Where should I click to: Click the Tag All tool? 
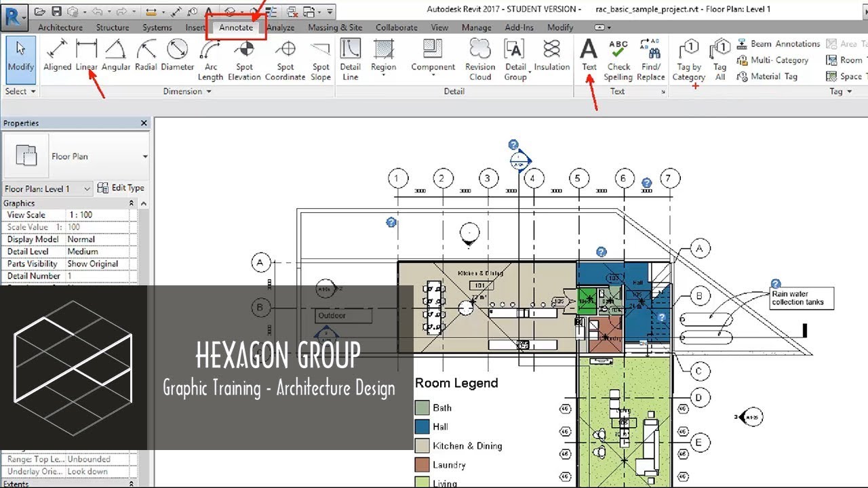(x=720, y=60)
